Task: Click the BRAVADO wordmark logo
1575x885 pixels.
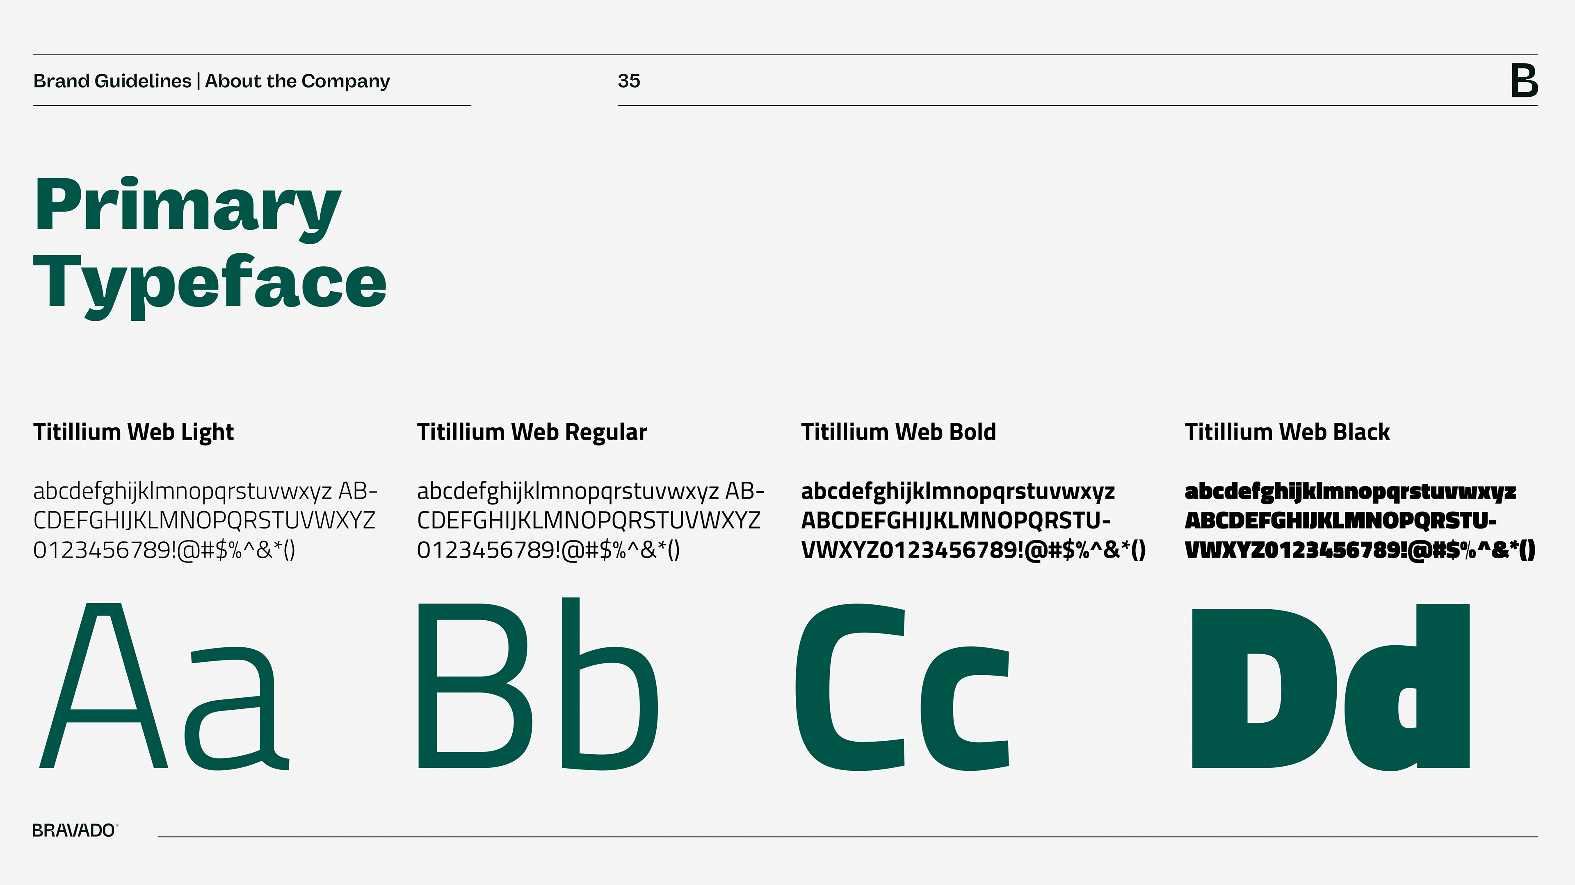Action: [x=74, y=831]
